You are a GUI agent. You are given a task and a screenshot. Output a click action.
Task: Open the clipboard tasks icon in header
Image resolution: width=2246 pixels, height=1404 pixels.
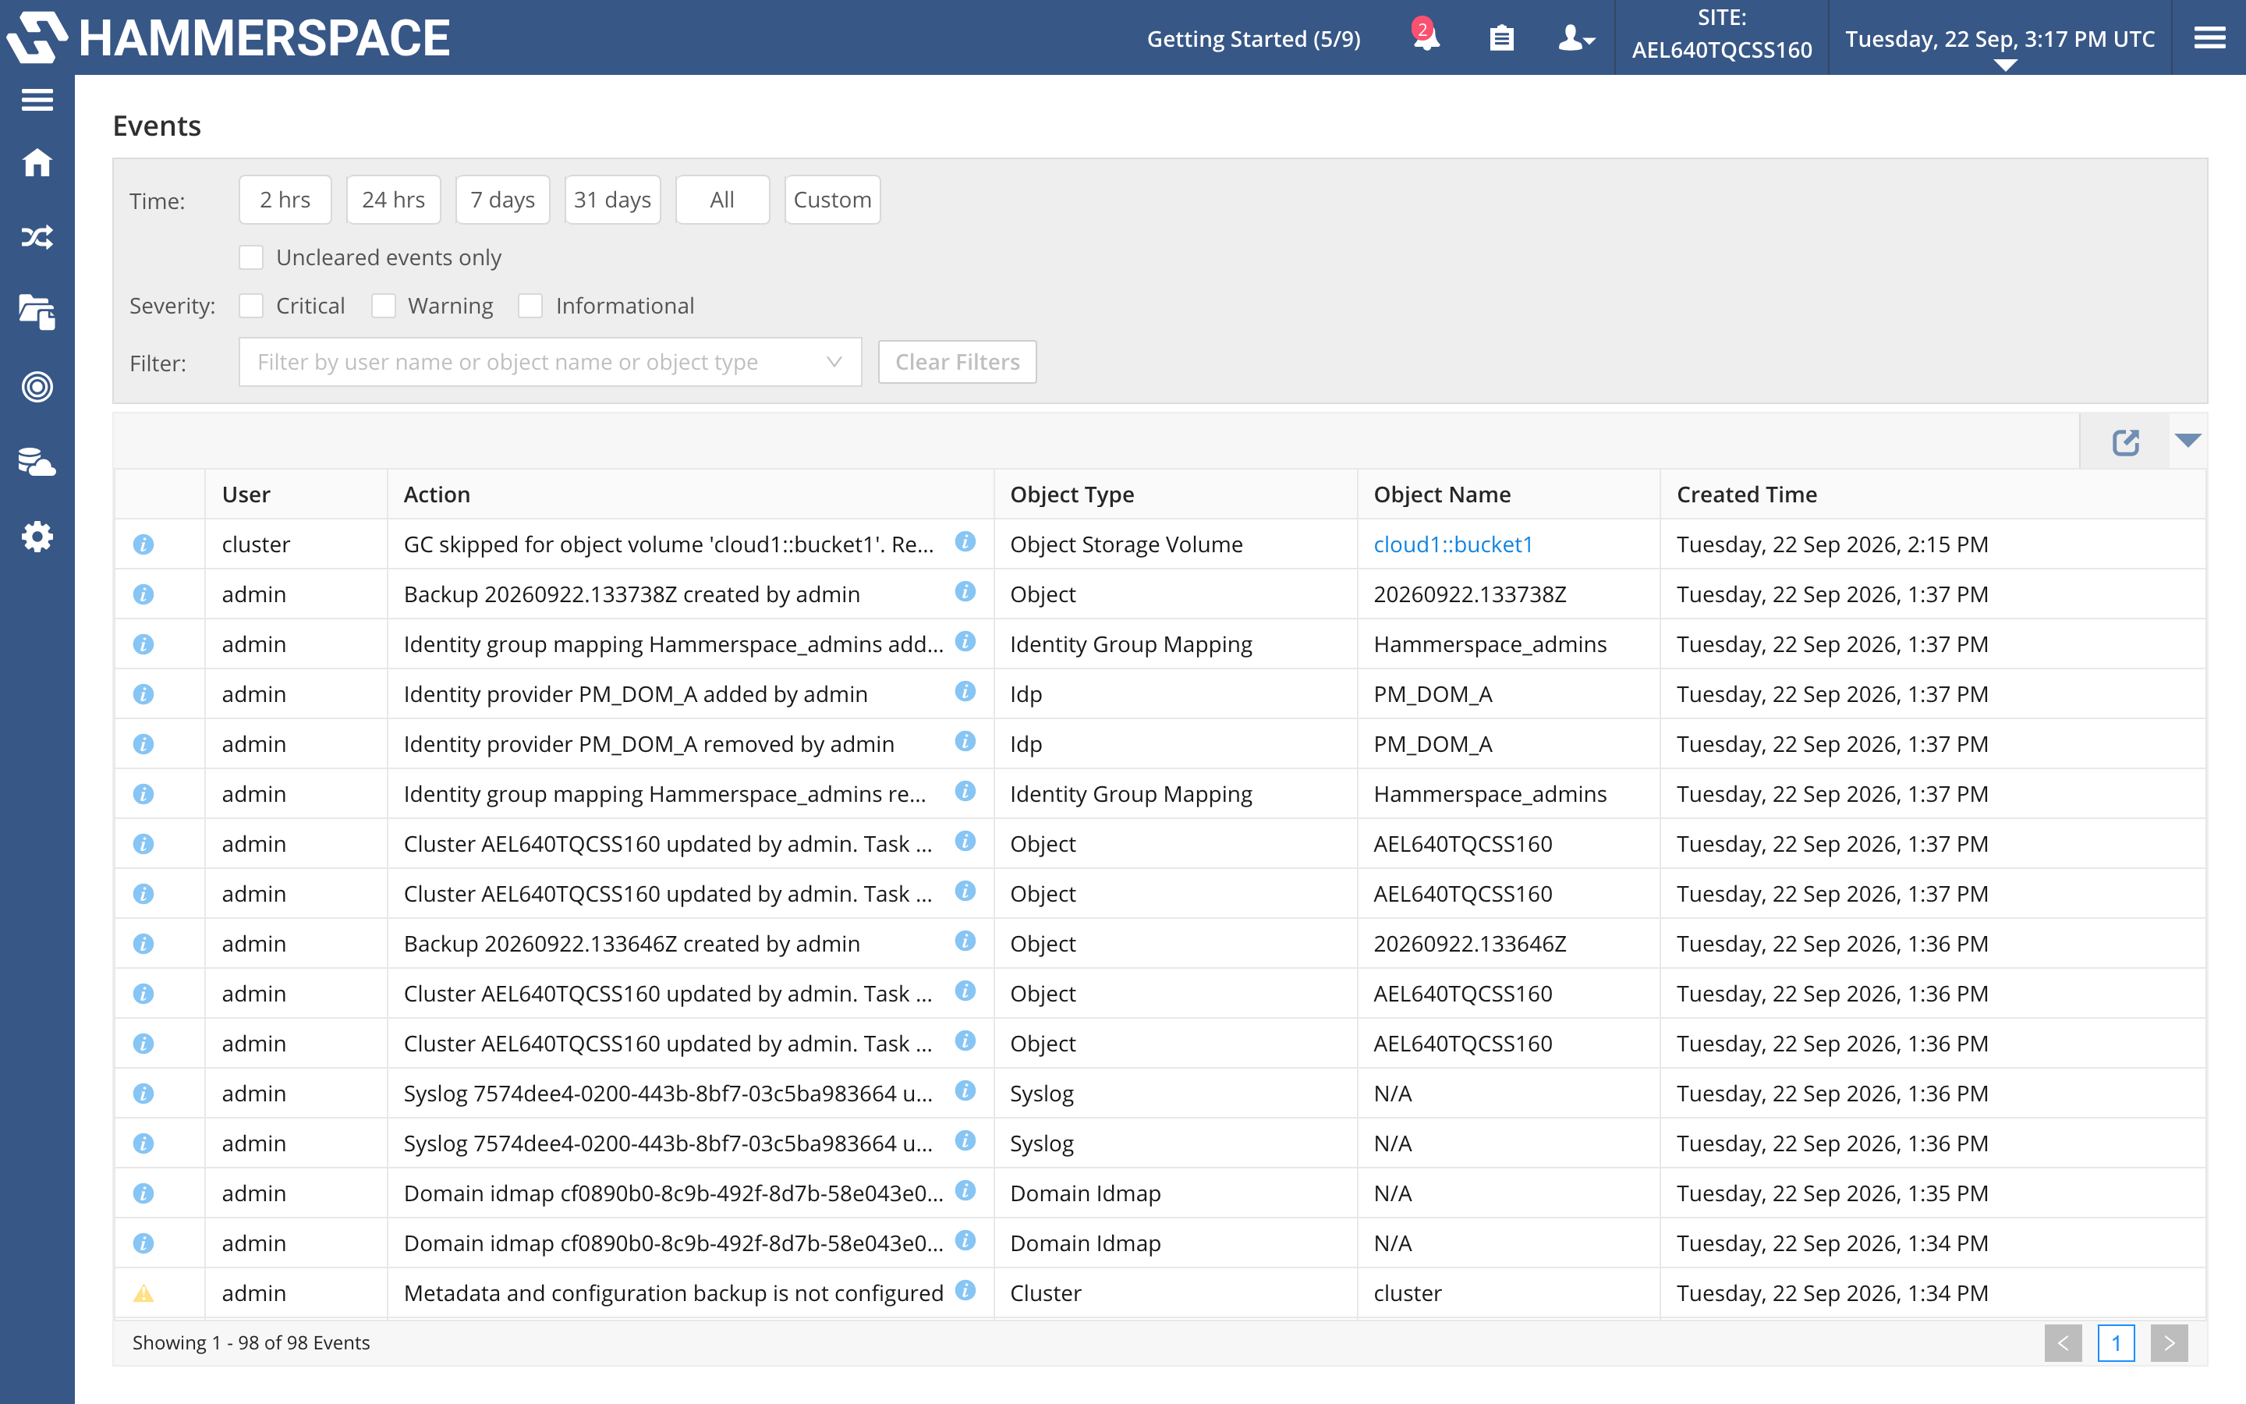1500,38
